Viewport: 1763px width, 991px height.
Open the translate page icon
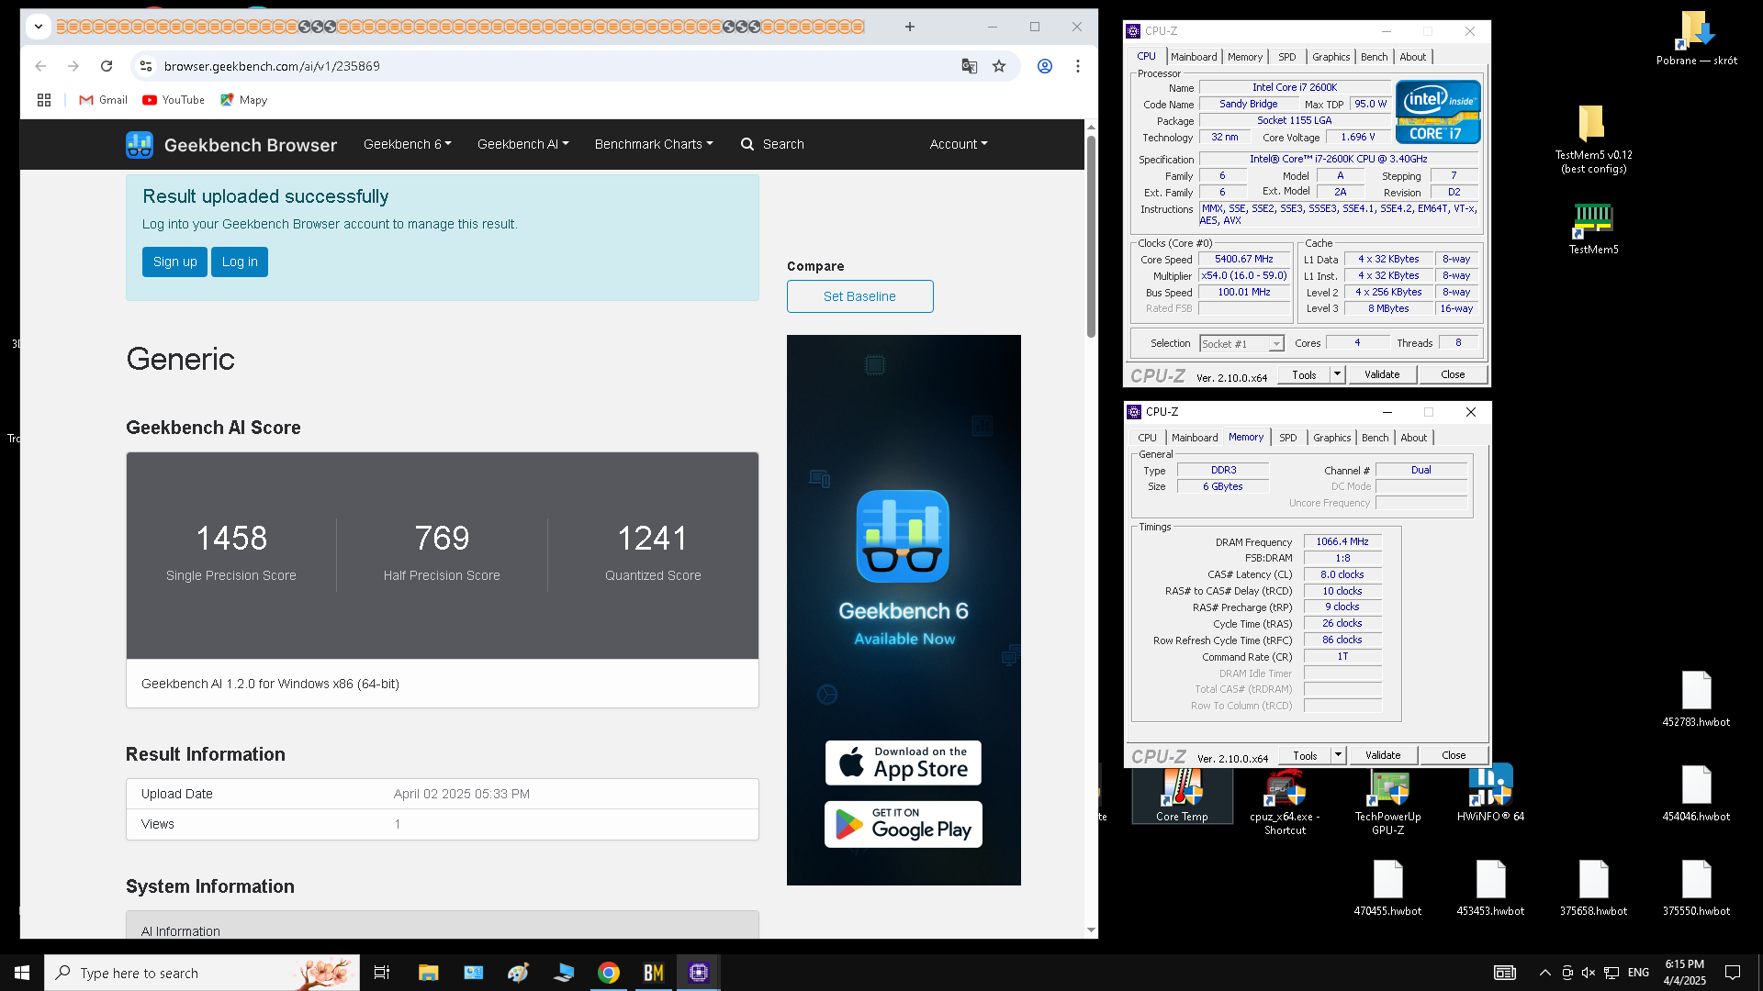[969, 66]
